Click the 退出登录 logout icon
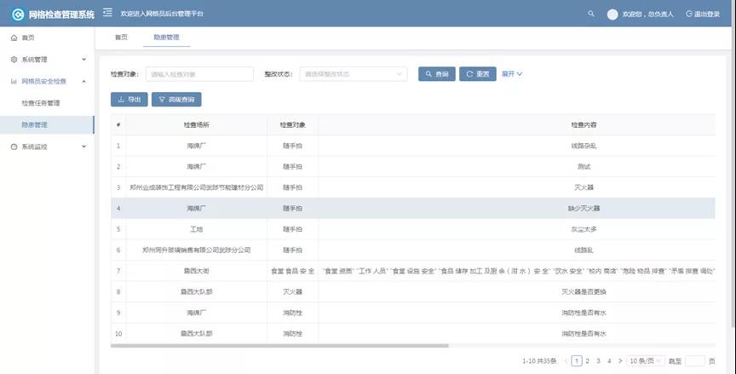Image resolution: width=736 pixels, height=374 pixels. (x=689, y=14)
